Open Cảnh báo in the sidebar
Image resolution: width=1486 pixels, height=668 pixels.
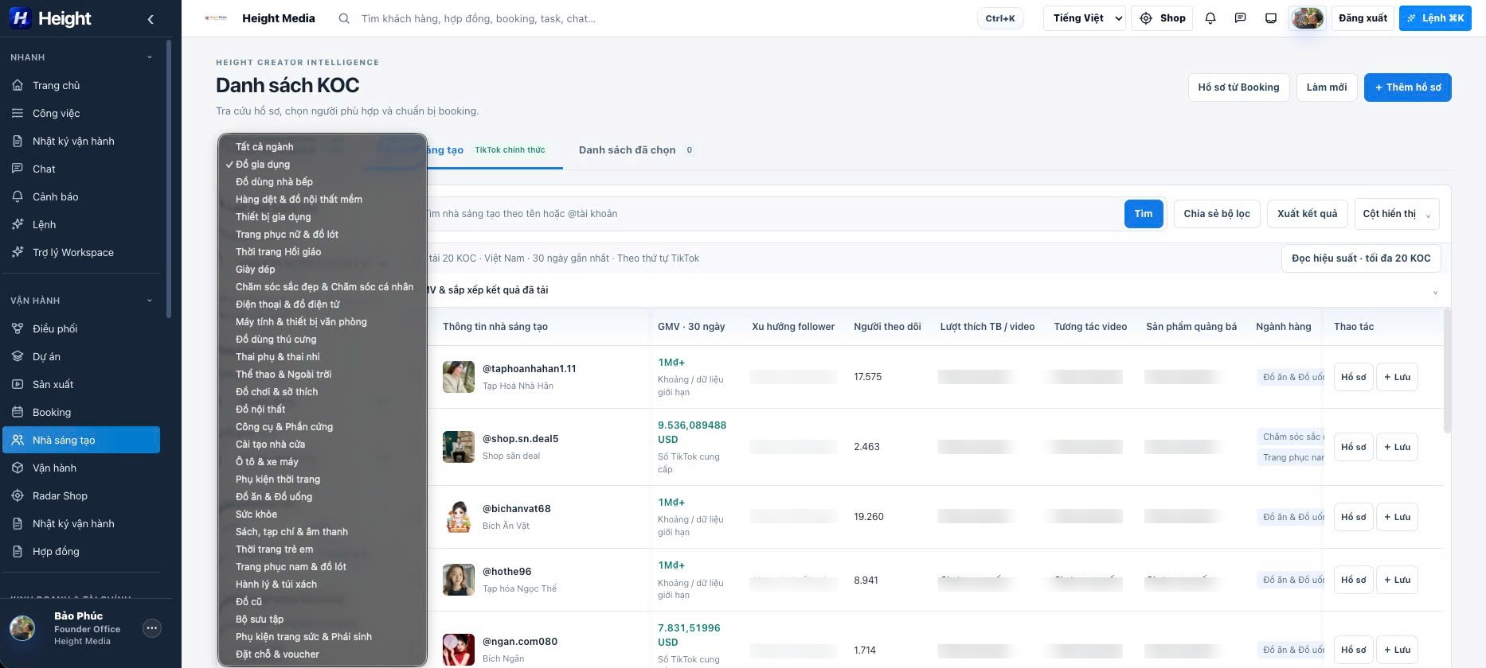[x=81, y=196]
